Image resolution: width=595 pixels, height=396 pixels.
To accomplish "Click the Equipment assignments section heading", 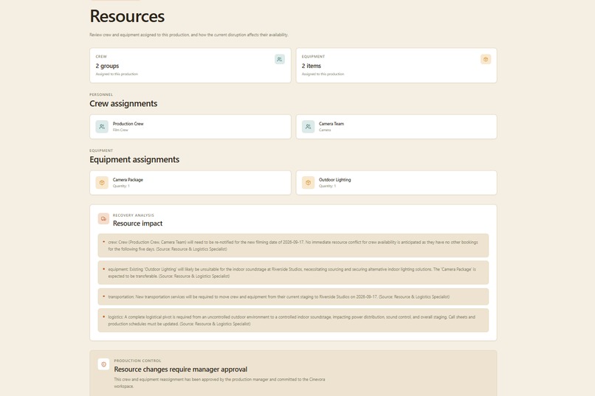I will pyautogui.click(x=134, y=159).
